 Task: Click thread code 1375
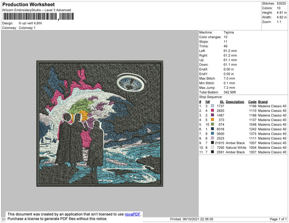point(253,134)
